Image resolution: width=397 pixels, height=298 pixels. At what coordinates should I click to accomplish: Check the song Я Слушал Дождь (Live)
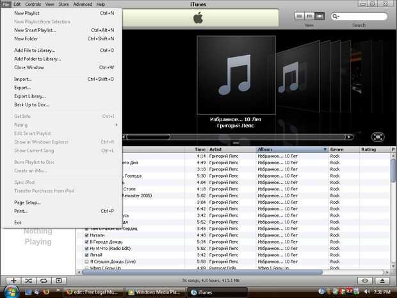coord(86,261)
